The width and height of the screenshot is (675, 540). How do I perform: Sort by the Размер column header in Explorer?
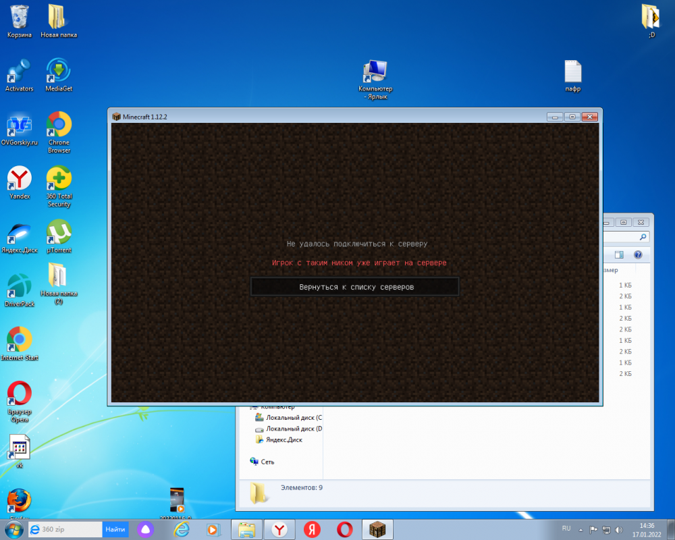click(x=612, y=270)
